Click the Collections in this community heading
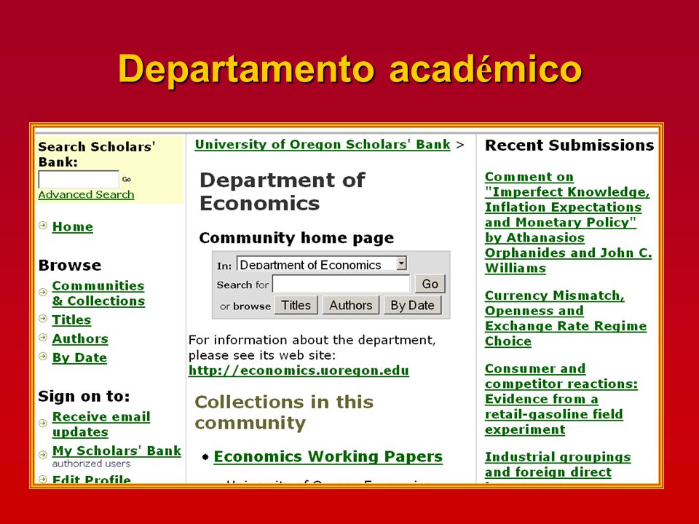The width and height of the screenshot is (699, 524). tap(284, 412)
